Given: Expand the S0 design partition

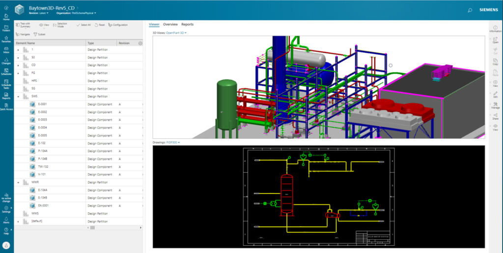Looking at the screenshot, I should click(x=18, y=58).
